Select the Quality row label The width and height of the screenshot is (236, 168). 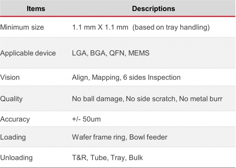(11, 99)
